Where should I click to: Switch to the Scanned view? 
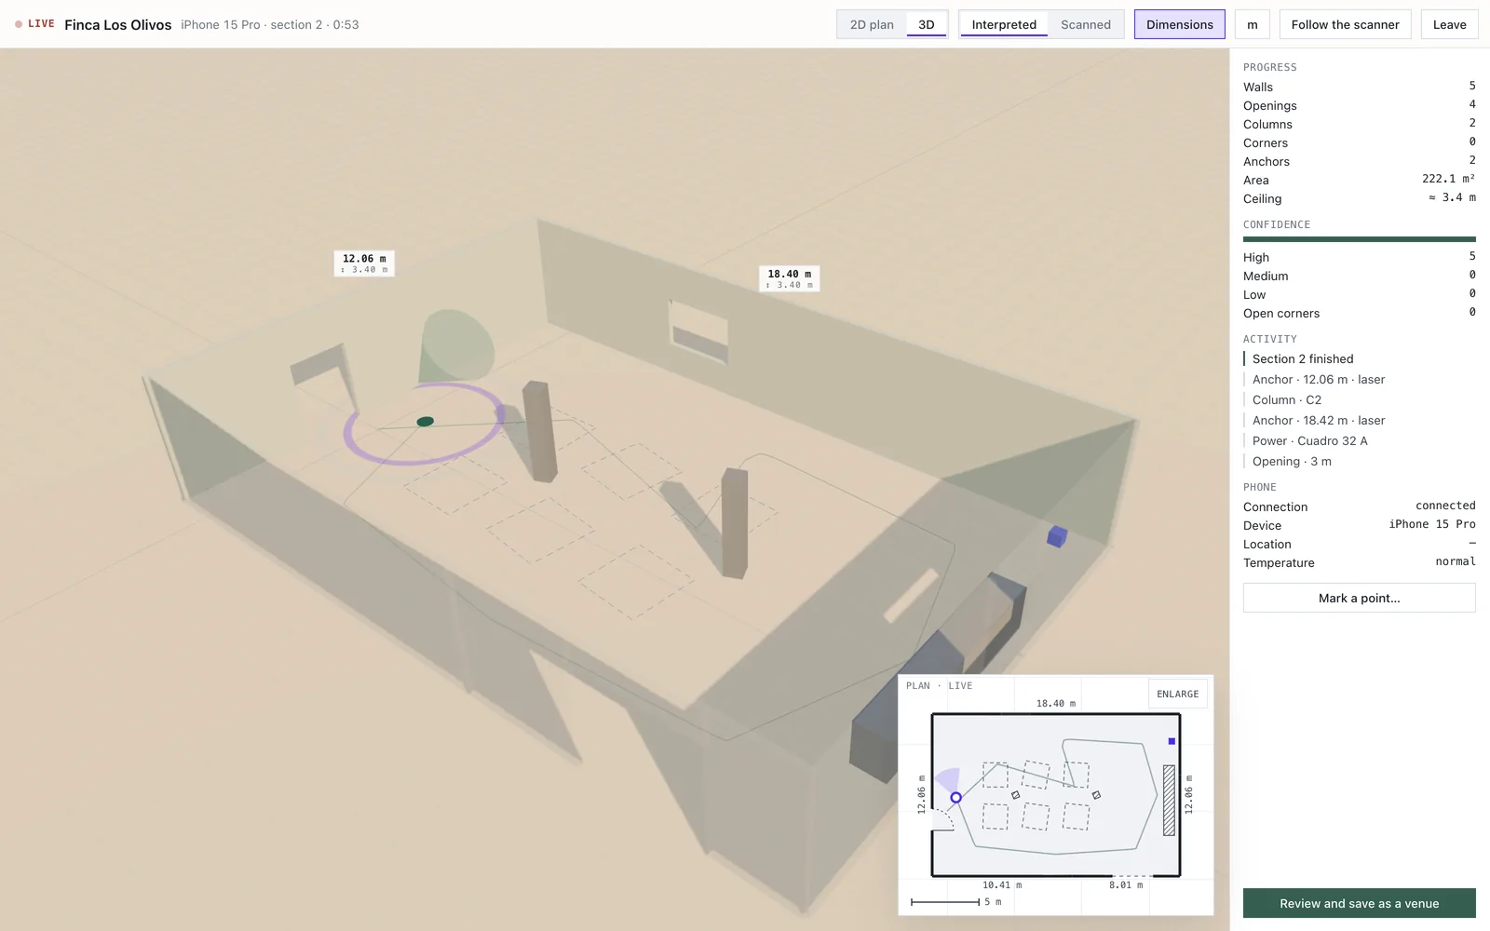(x=1086, y=24)
